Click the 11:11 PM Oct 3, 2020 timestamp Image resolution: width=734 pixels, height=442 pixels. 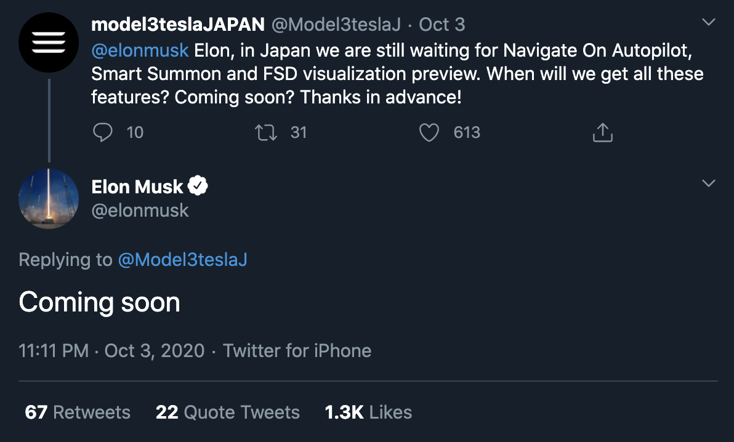pyautogui.click(x=111, y=351)
